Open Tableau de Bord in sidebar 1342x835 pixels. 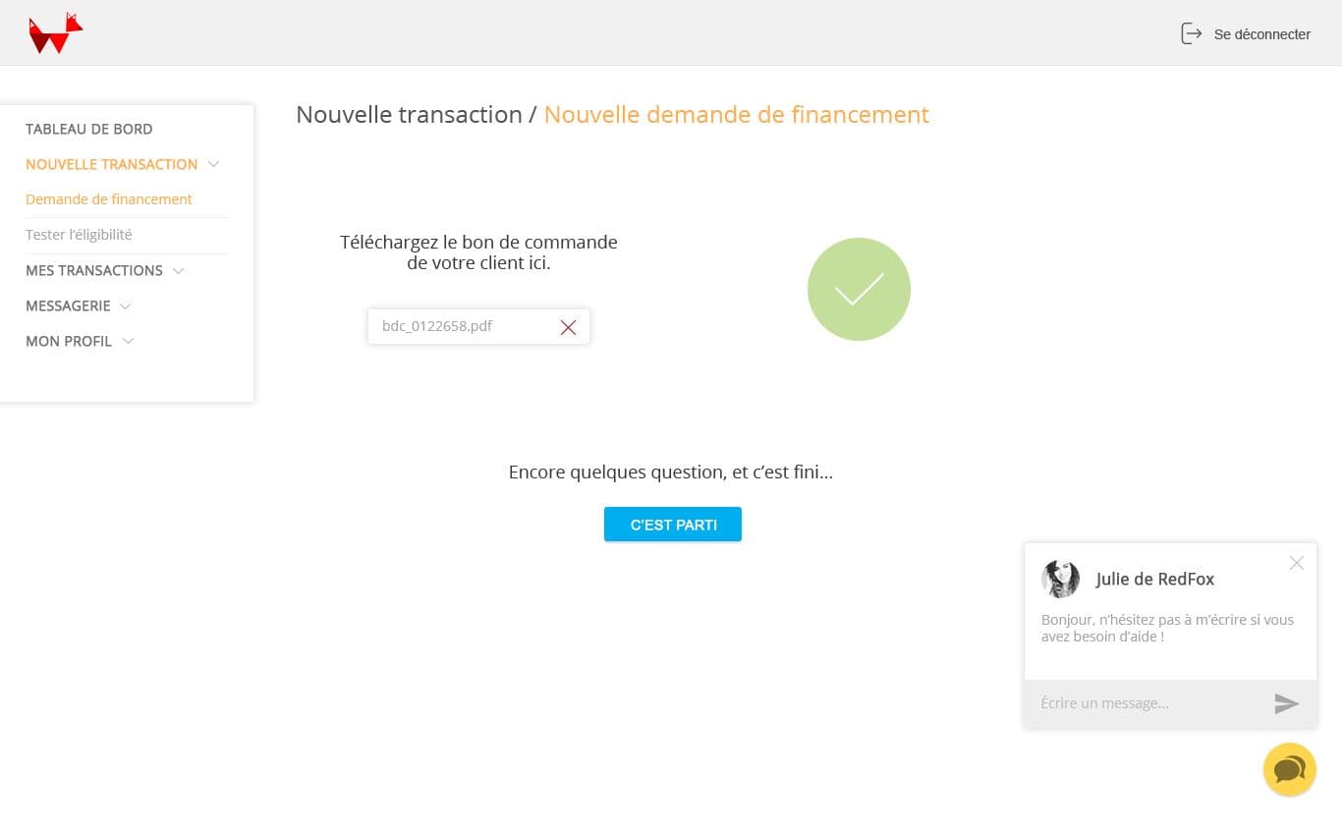tap(88, 129)
